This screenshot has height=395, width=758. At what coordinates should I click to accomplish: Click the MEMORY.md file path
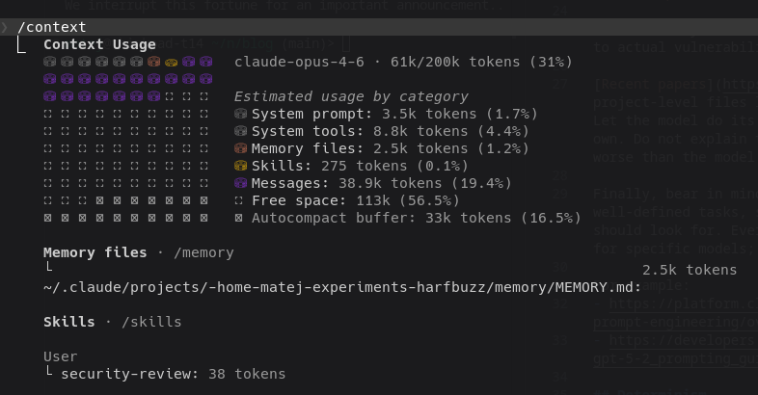point(341,287)
